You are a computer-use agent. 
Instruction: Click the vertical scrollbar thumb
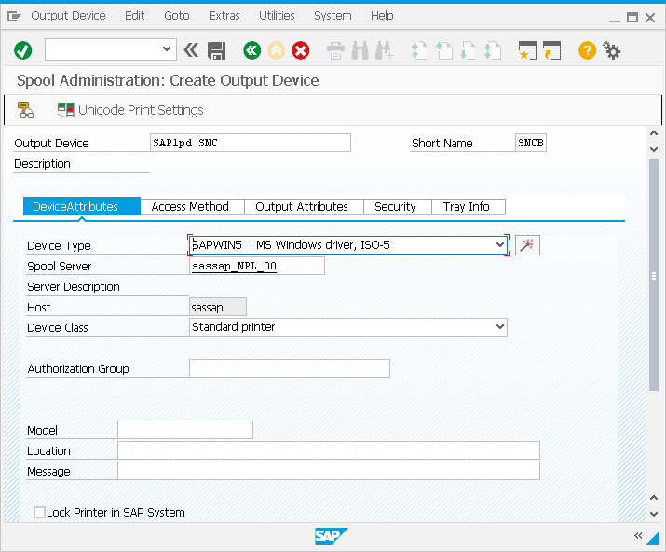pyautogui.click(x=654, y=275)
